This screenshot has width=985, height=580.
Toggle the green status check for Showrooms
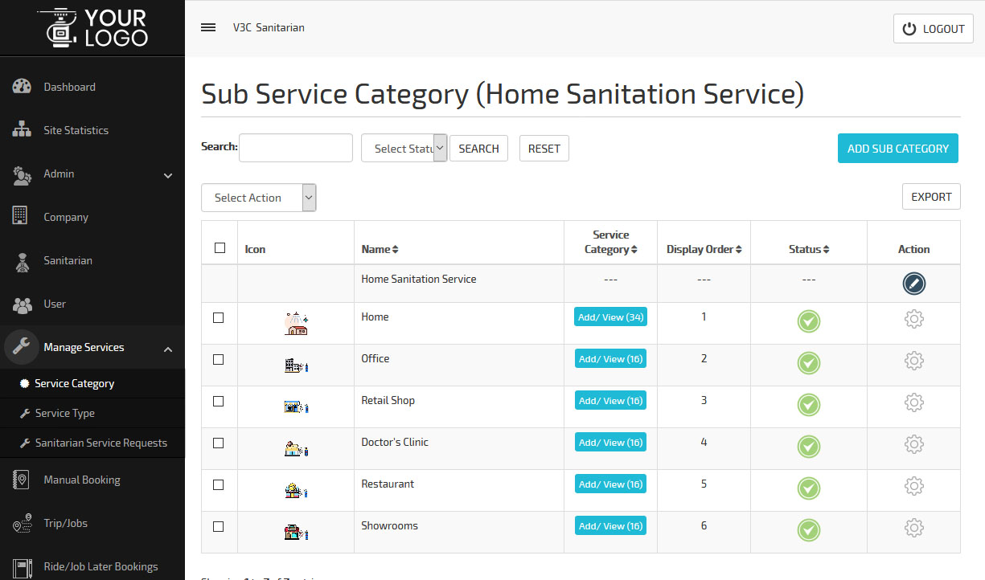pyautogui.click(x=808, y=530)
